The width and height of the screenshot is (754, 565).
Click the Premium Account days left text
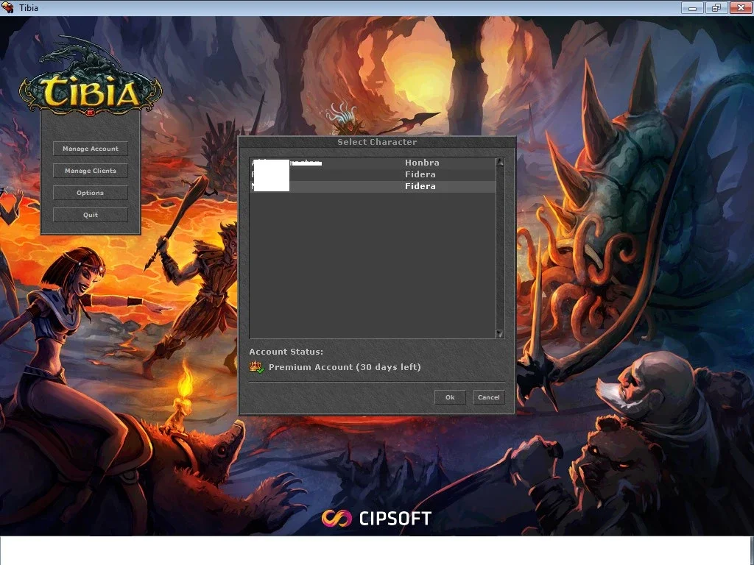click(345, 367)
